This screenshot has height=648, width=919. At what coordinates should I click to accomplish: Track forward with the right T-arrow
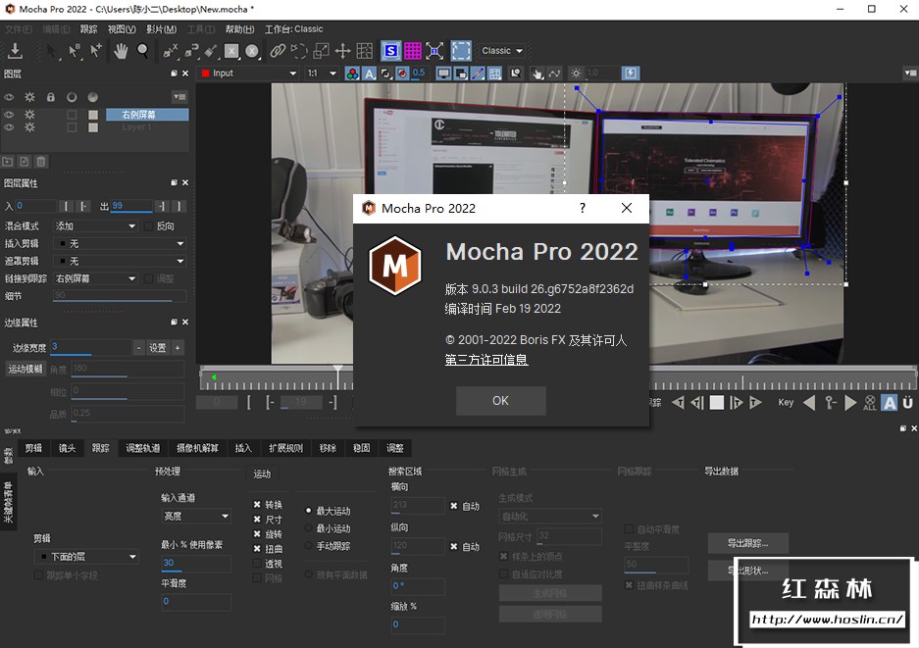tap(755, 403)
